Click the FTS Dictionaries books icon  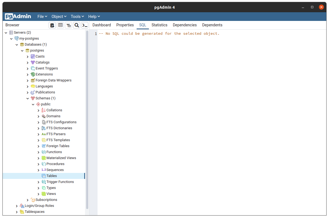pos(44,128)
